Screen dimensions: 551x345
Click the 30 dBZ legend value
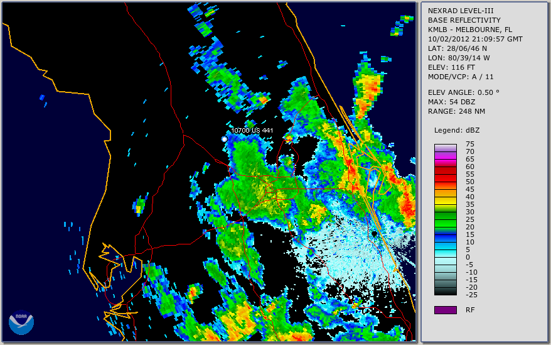(470, 212)
